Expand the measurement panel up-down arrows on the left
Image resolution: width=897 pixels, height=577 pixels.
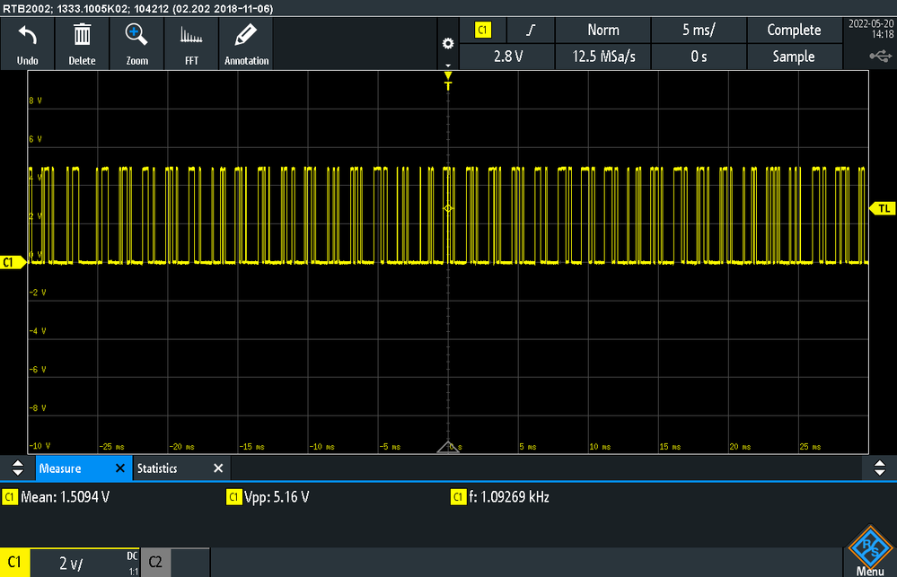18,468
